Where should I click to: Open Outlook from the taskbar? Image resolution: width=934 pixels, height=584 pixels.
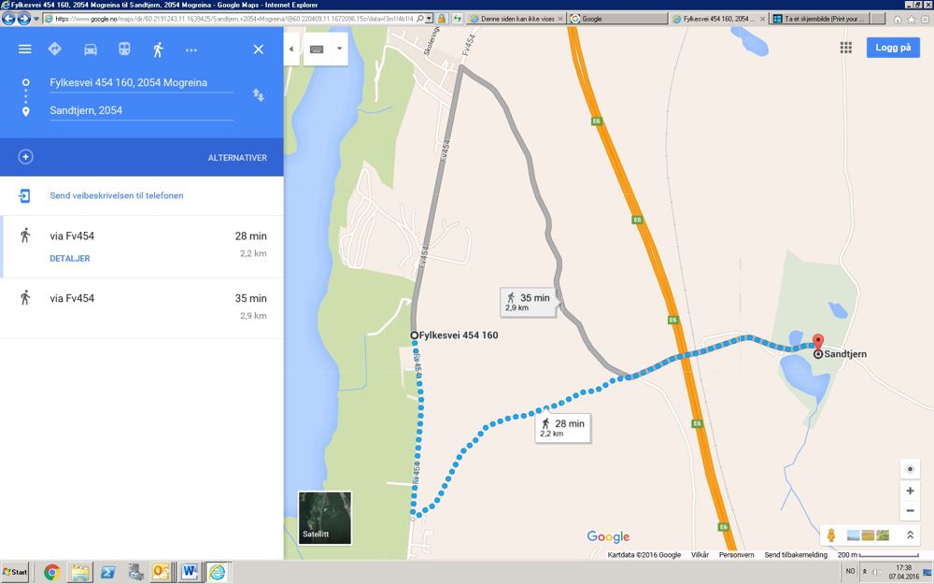tap(161, 572)
